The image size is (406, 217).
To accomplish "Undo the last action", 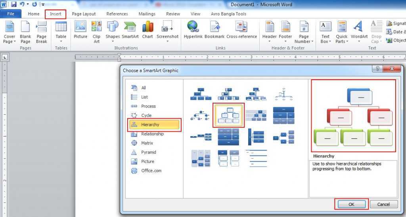I will (22, 4).
